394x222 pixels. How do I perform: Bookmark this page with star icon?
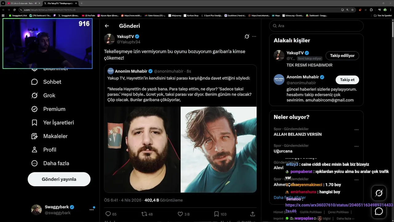tap(352, 10)
